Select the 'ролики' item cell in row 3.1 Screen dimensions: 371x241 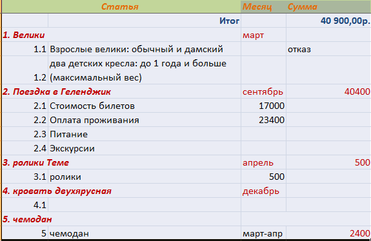(x=145, y=177)
